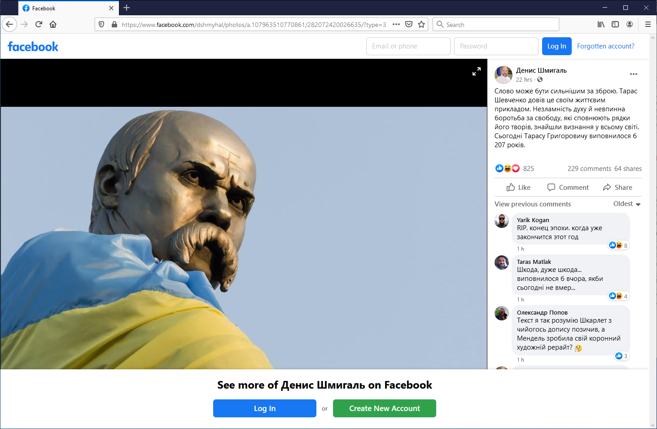Open the post options three-dot menu

[x=633, y=74]
